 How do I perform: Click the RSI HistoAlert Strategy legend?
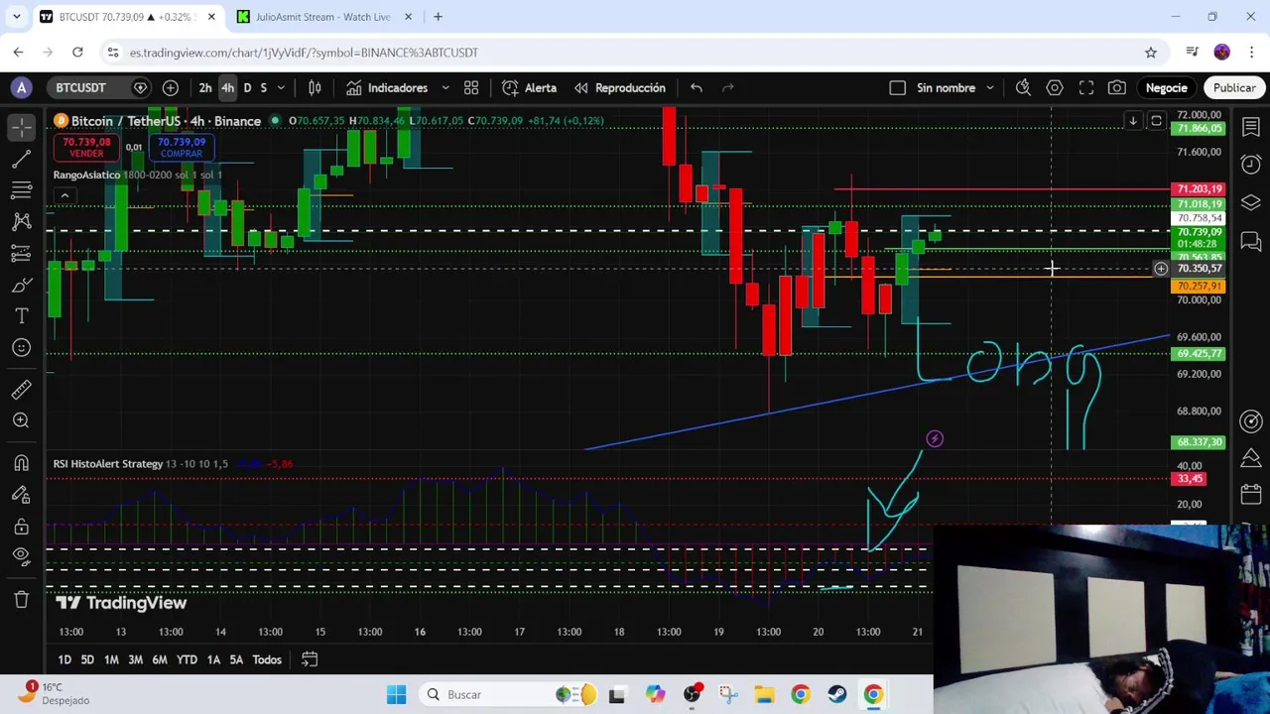[107, 463]
